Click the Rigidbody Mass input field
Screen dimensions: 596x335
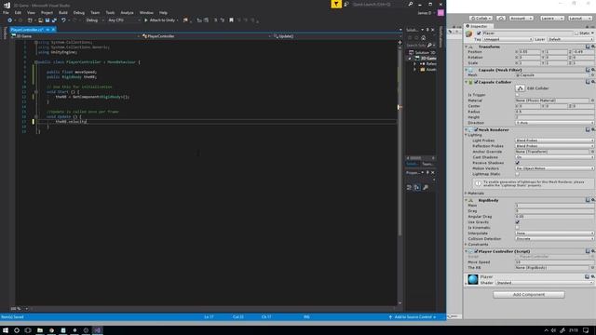coord(555,206)
